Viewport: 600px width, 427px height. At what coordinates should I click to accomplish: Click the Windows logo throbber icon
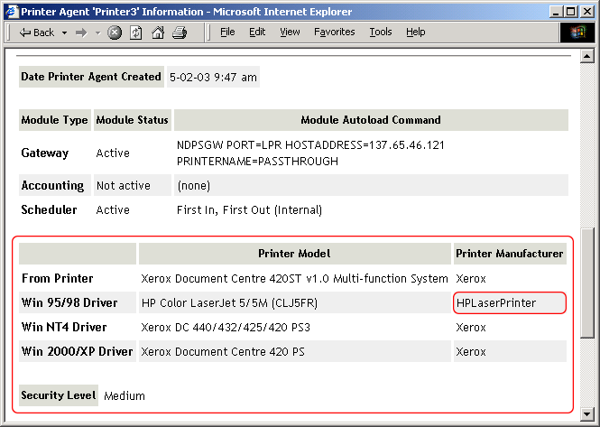pos(577,32)
